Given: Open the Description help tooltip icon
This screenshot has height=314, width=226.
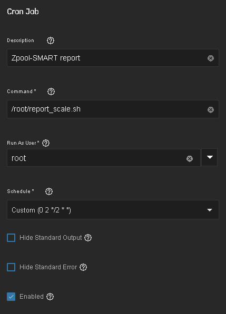Looking at the screenshot, I should pyautogui.click(x=51, y=40).
